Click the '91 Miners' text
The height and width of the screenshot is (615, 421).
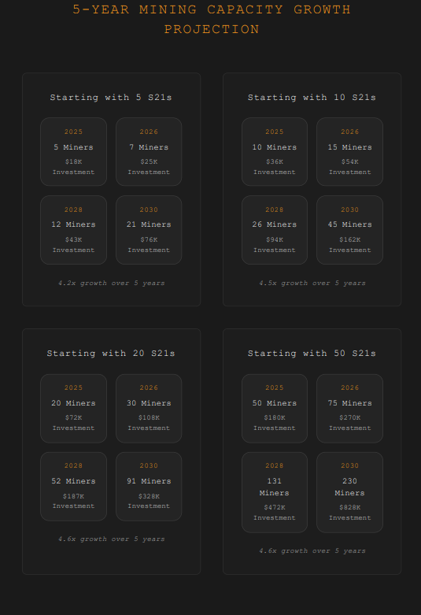point(149,481)
